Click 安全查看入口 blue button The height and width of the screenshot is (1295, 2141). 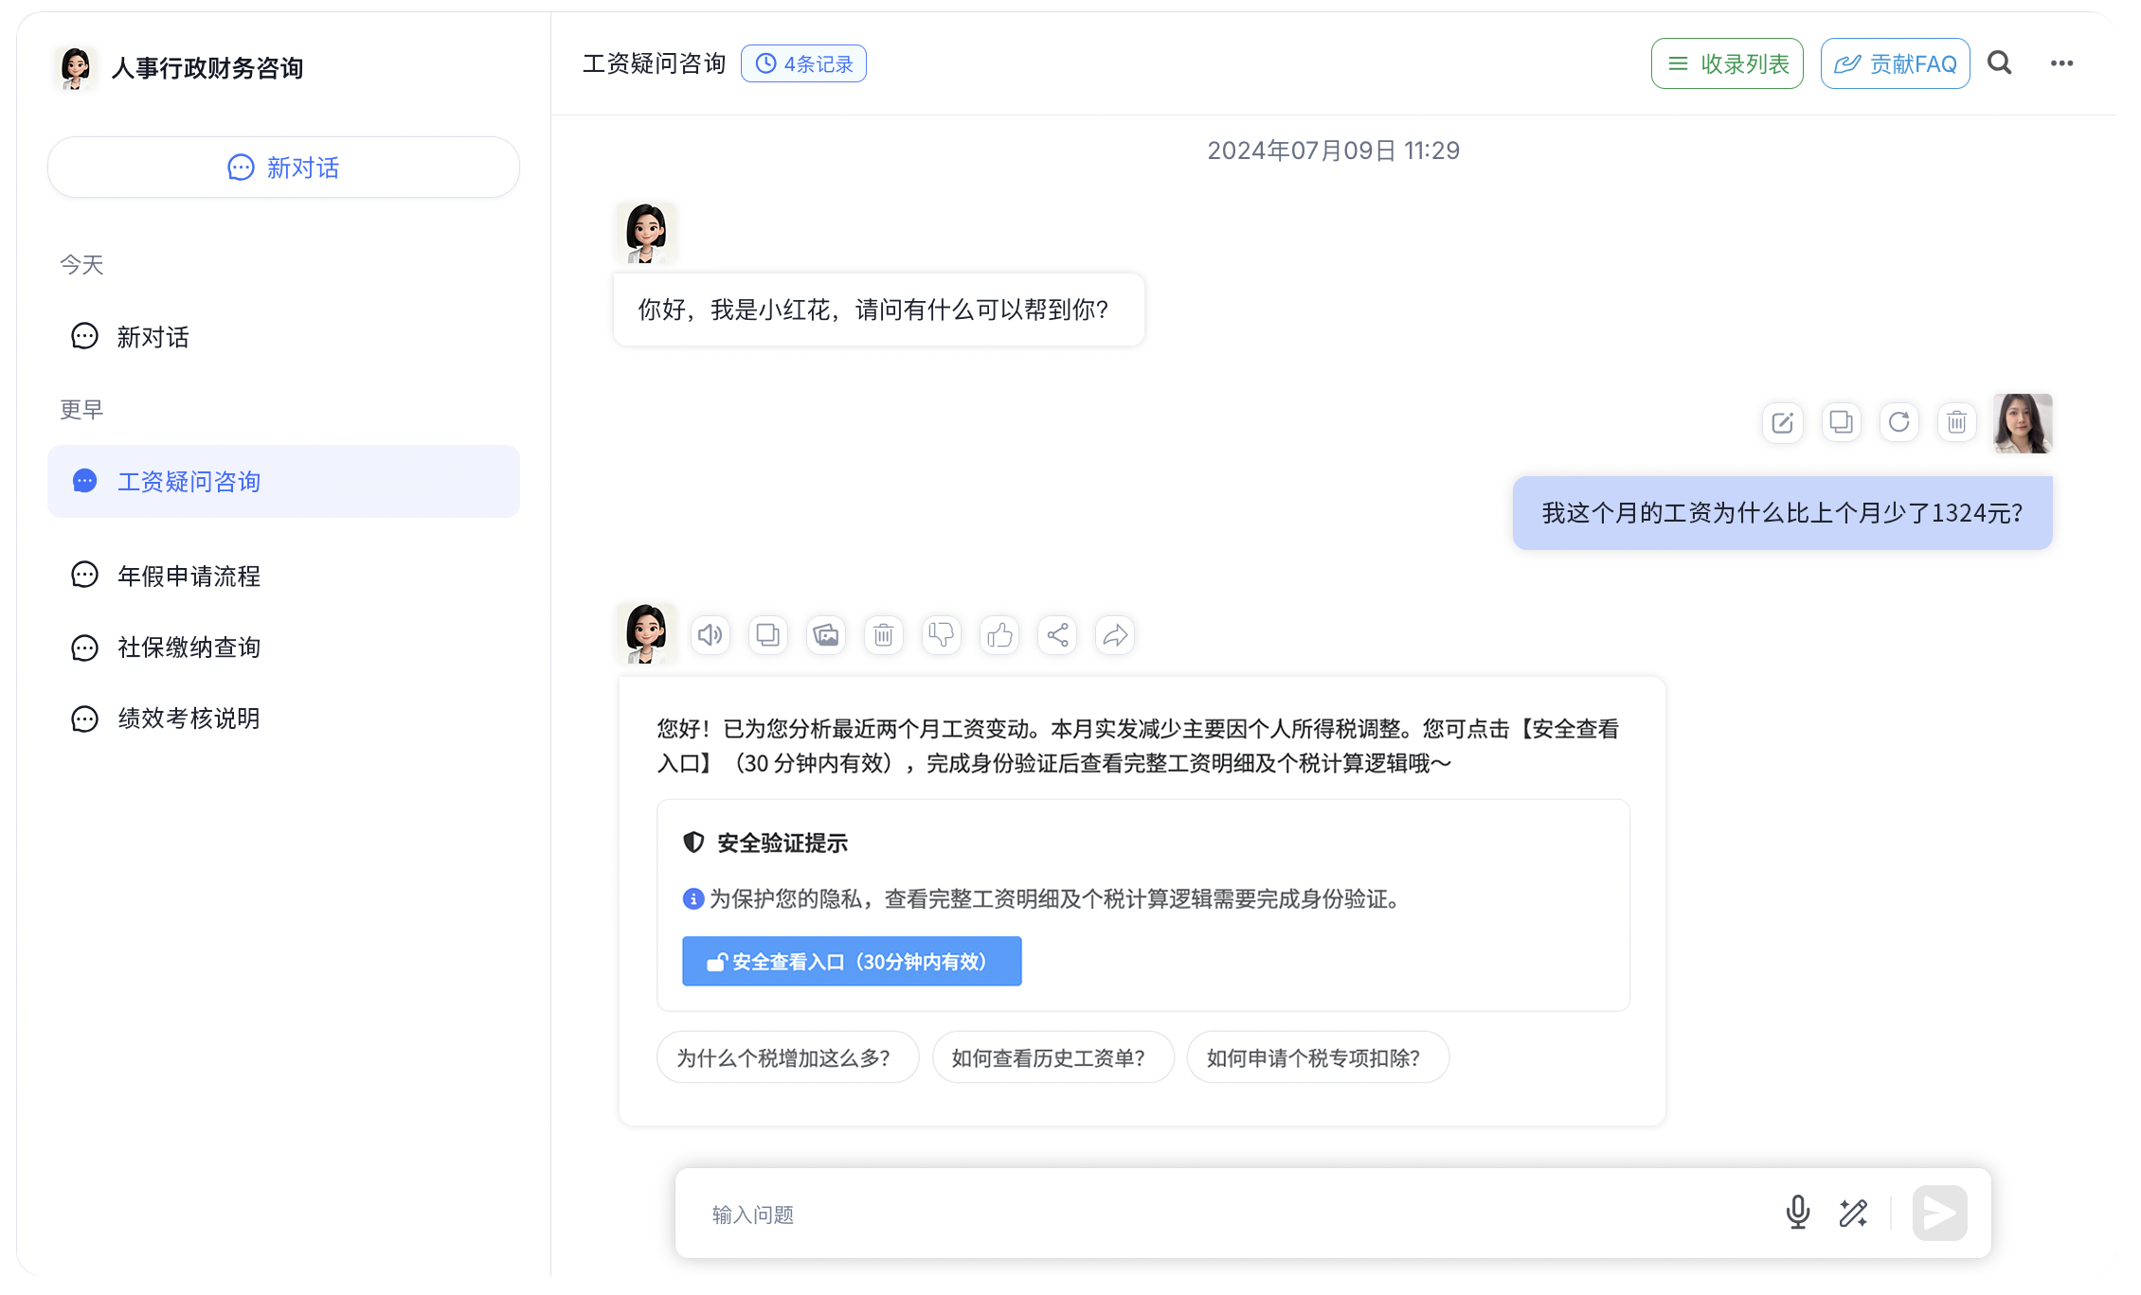tap(851, 962)
